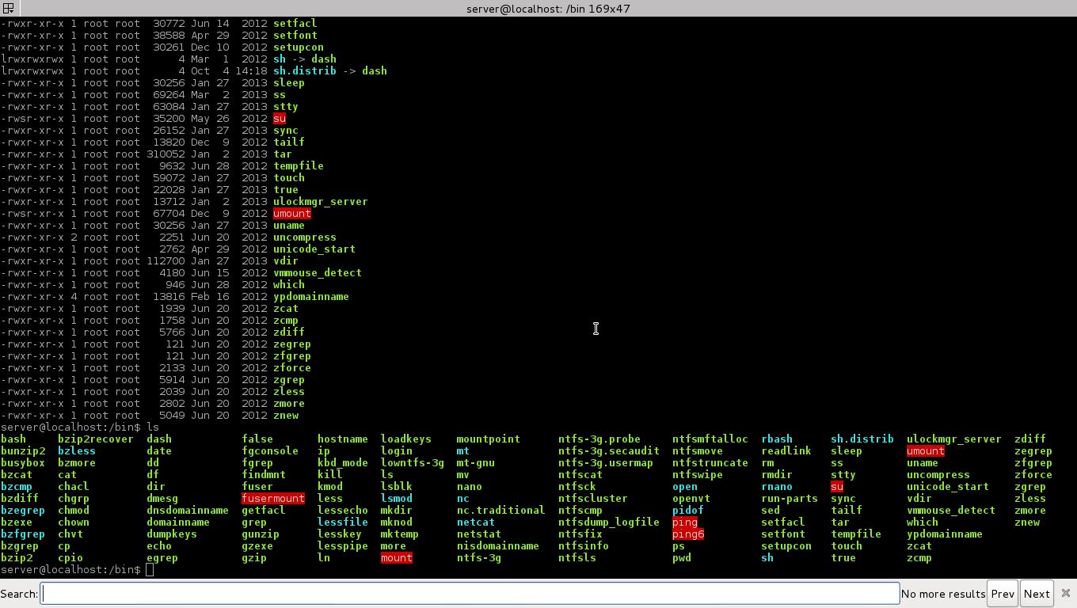Click 'bzip2recover' in the ls listing
Image resolution: width=1077 pixels, height=608 pixels.
[95, 439]
